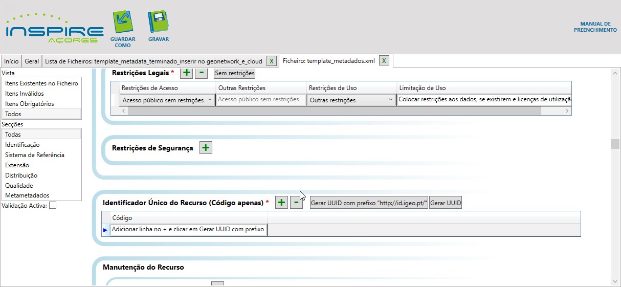Open the Manual de Preenchimento link
Image resolution: width=621 pixels, height=287 pixels.
pos(595,27)
